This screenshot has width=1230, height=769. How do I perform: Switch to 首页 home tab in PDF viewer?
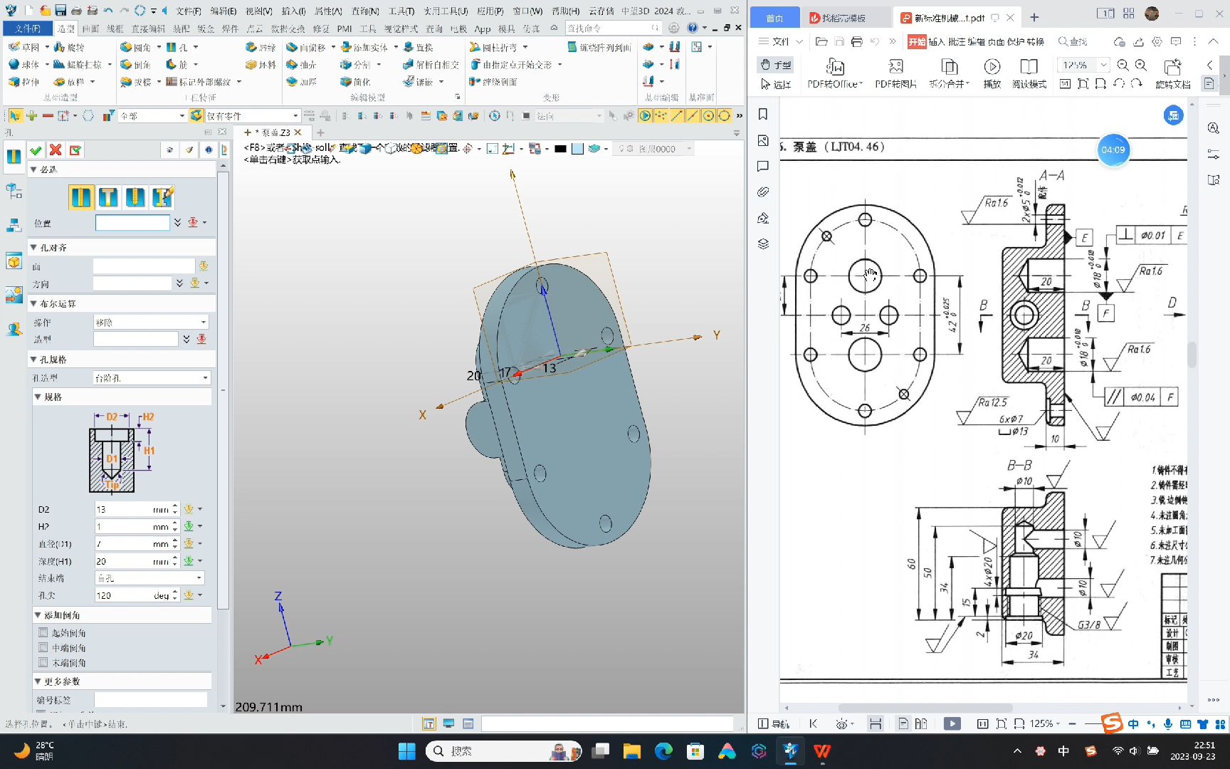[x=774, y=18]
